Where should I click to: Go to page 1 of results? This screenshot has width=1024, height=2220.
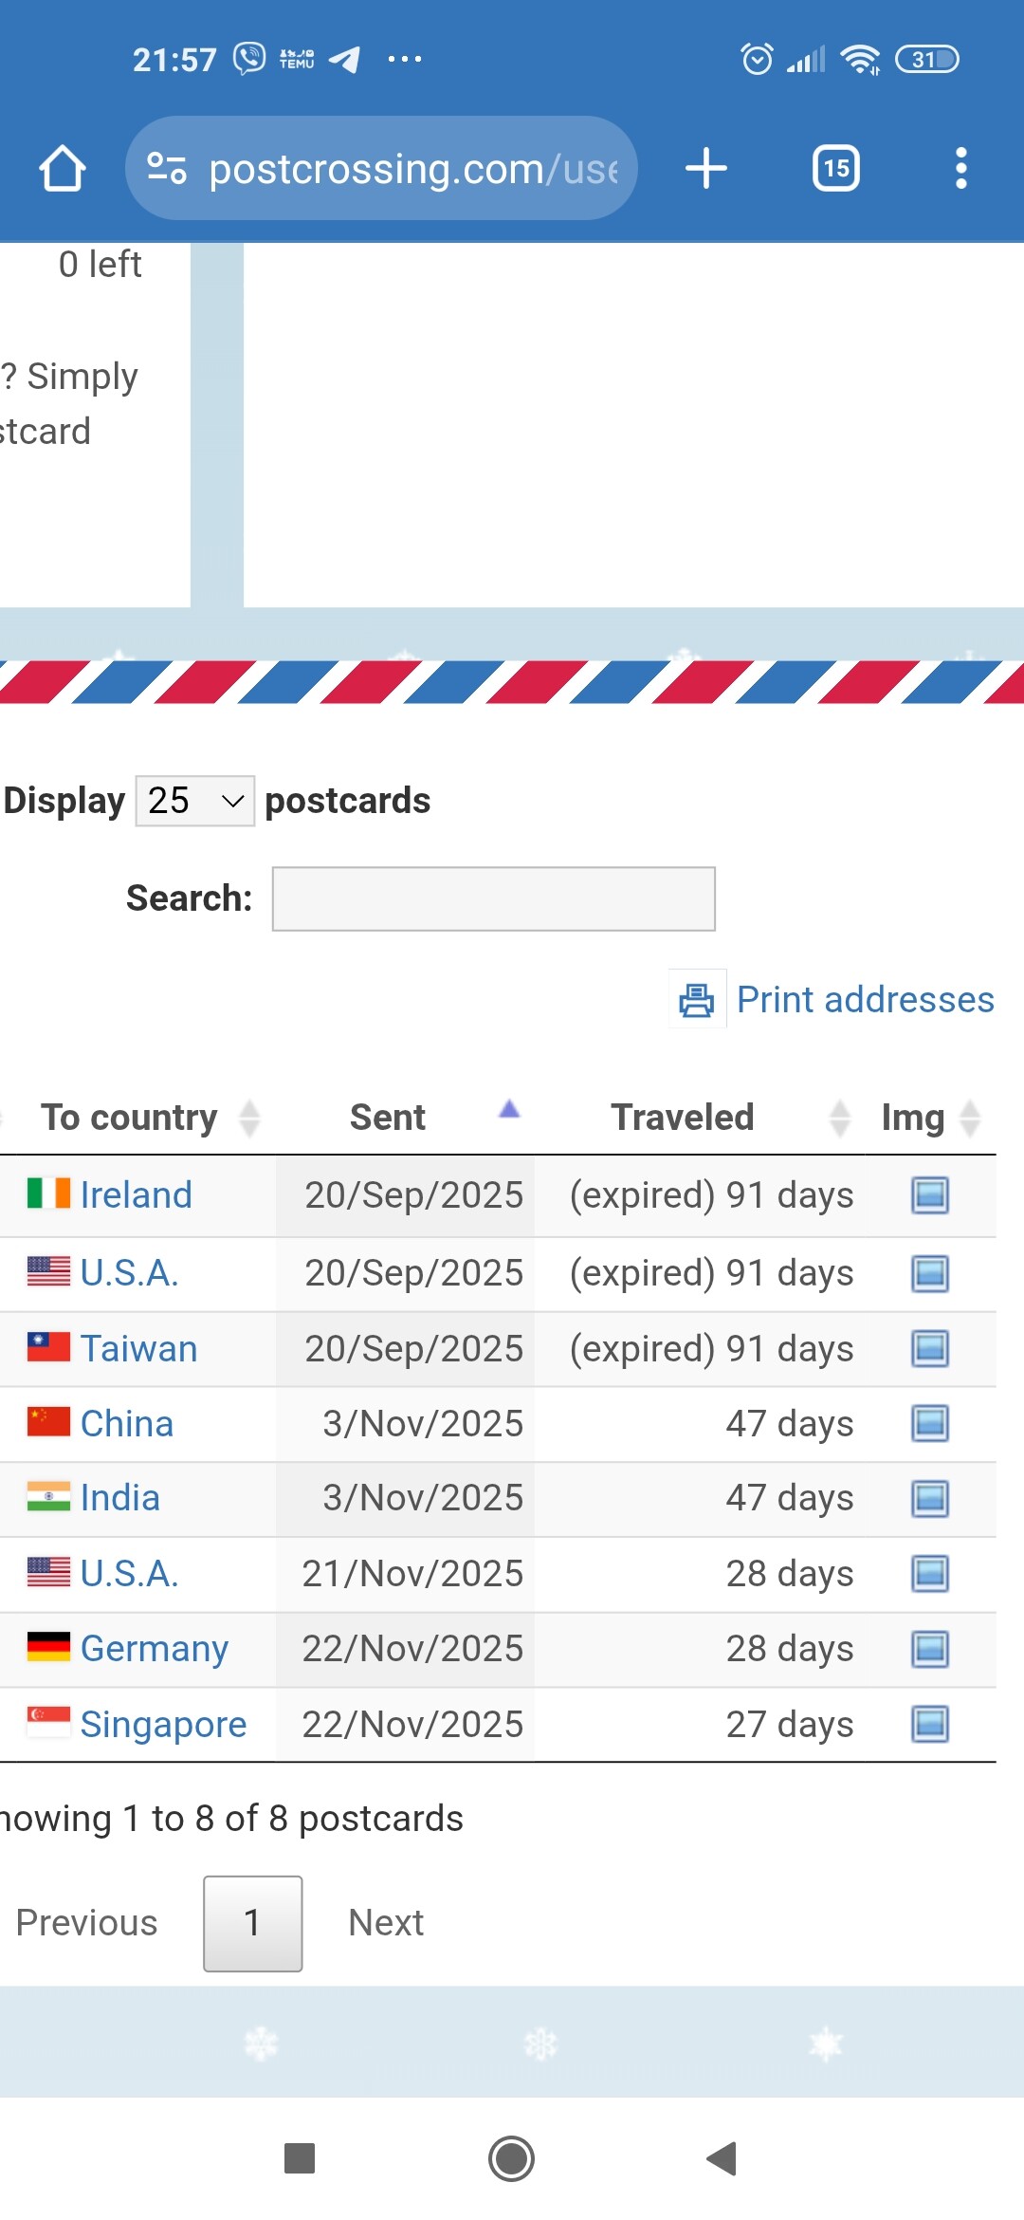click(x=252, y=1923)
